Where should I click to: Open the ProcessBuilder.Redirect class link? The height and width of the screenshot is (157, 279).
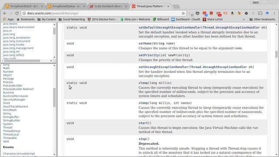(x=18, y=89)
